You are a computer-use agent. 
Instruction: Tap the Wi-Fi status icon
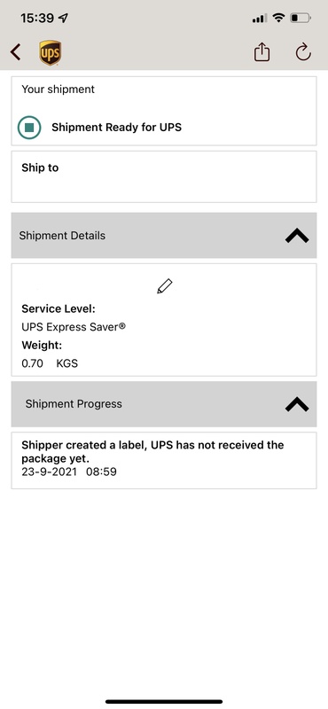tap(279, 18)
